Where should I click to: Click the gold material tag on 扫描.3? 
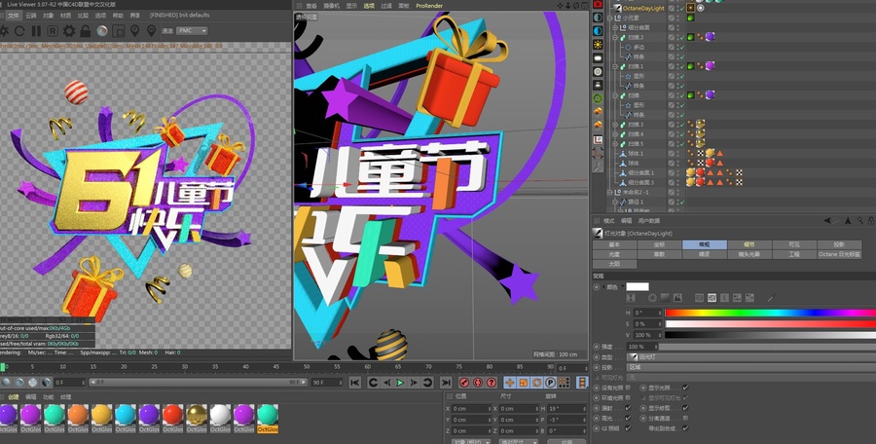coord(700,124)
